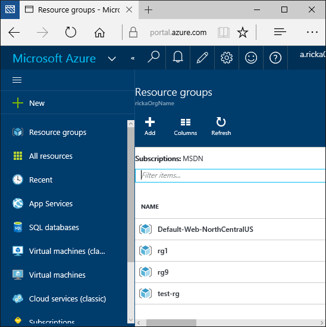Collapse panel with double-chevron button

click(133, 58)
